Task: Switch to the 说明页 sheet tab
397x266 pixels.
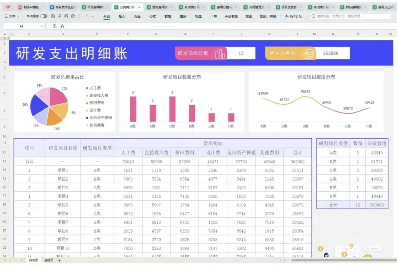Action: [49, 260]
